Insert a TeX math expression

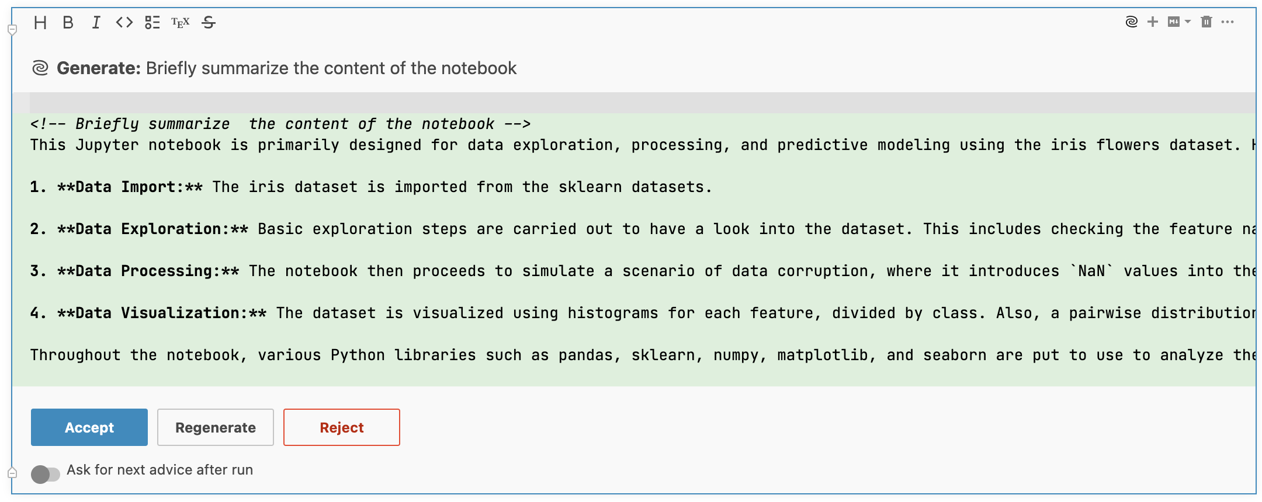pyautogui.click(x=179, y=22)
